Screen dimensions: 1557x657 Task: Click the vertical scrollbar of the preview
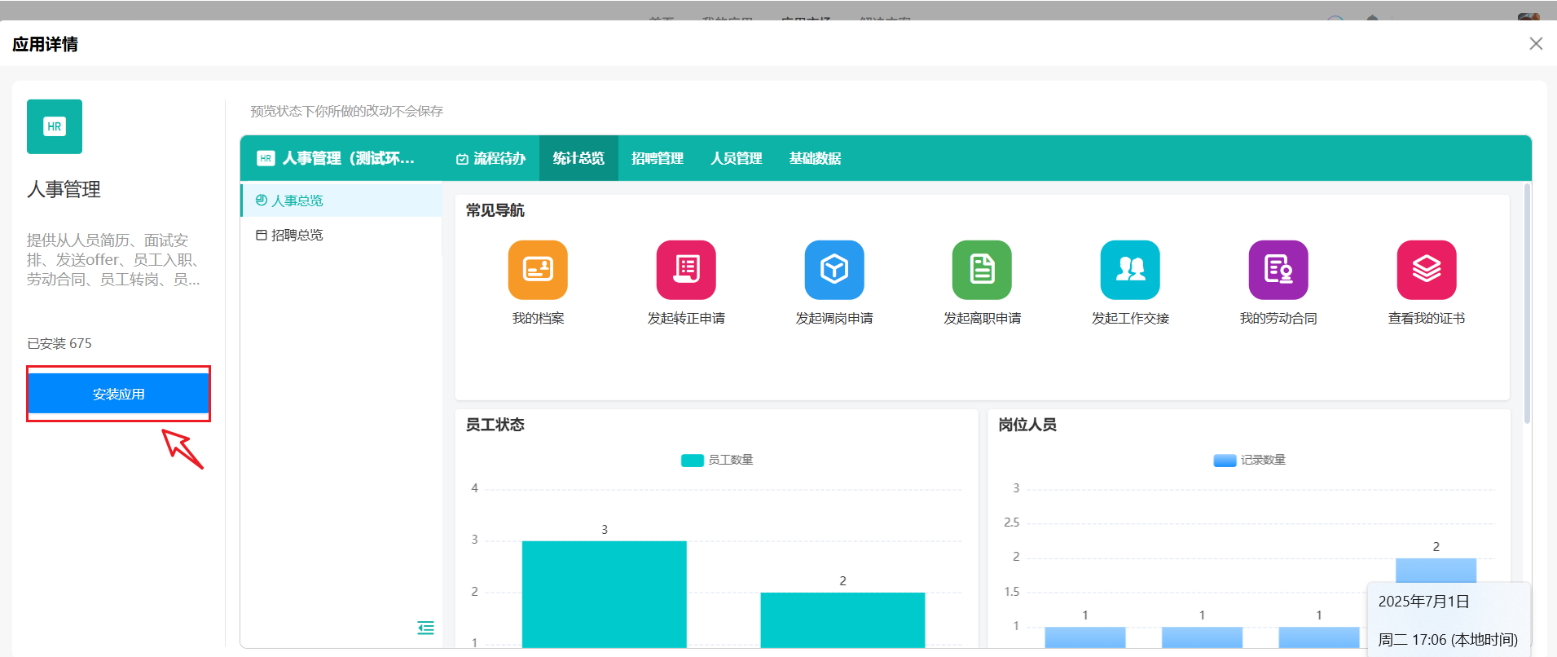pyautogui.click(x=1526, y=303)
